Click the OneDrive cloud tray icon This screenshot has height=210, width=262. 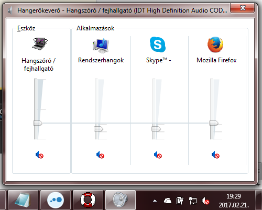(x=168, y=201)
